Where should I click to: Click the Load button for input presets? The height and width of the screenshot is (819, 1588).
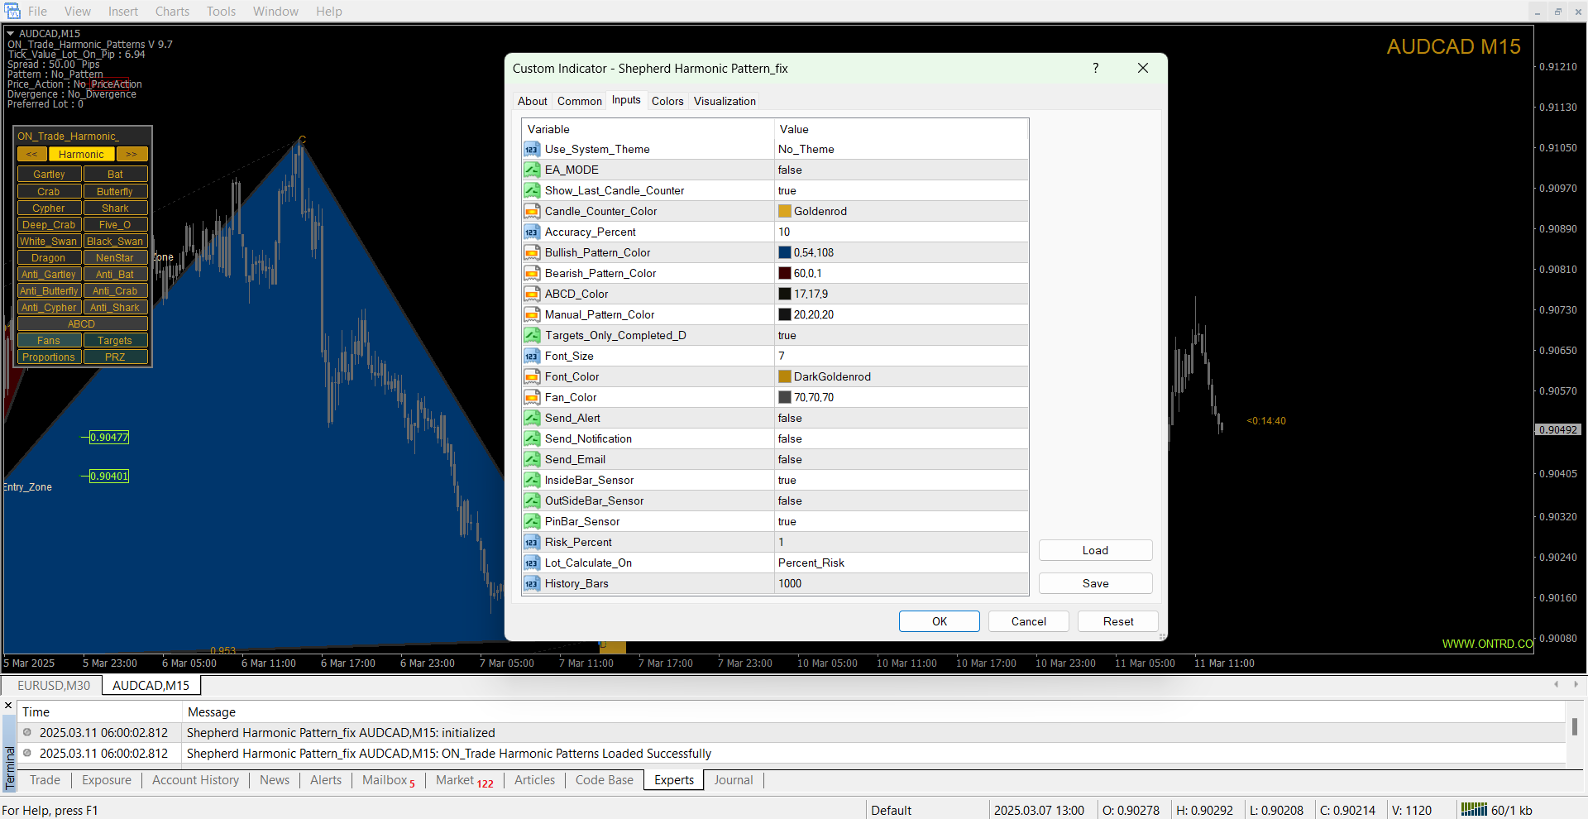pos(1095,551)
